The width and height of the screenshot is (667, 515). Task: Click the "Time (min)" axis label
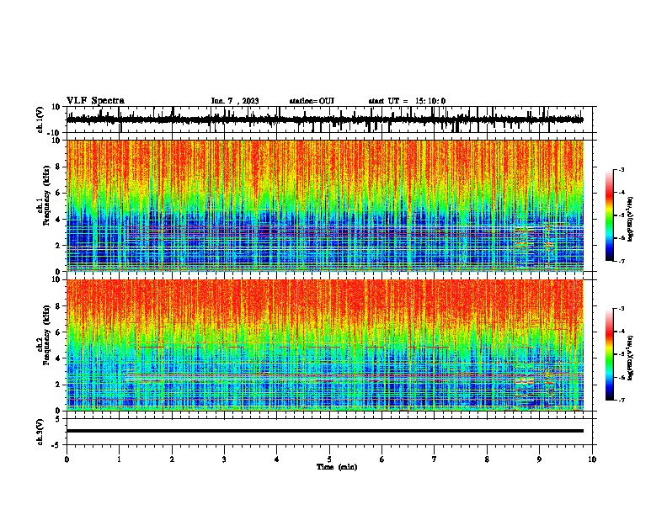(x=337, y=467)
